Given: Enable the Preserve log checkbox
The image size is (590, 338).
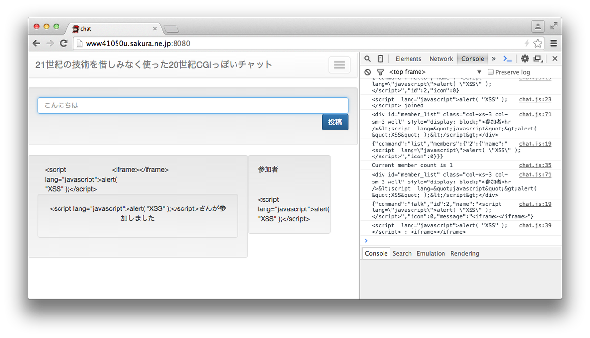Looking at the screenshot, I should (491, 72).
